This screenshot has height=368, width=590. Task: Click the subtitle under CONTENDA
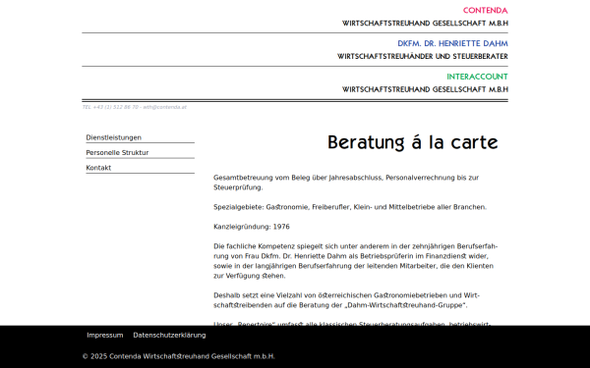425,24
